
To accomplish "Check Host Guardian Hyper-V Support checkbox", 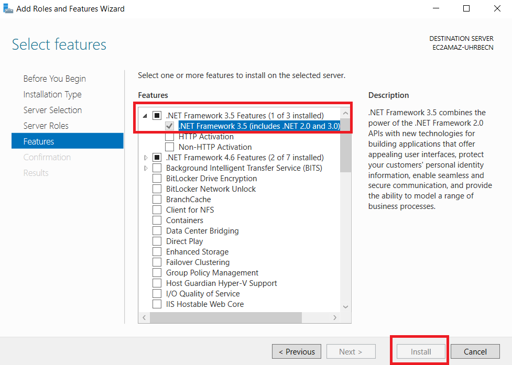I will (157, 283).
